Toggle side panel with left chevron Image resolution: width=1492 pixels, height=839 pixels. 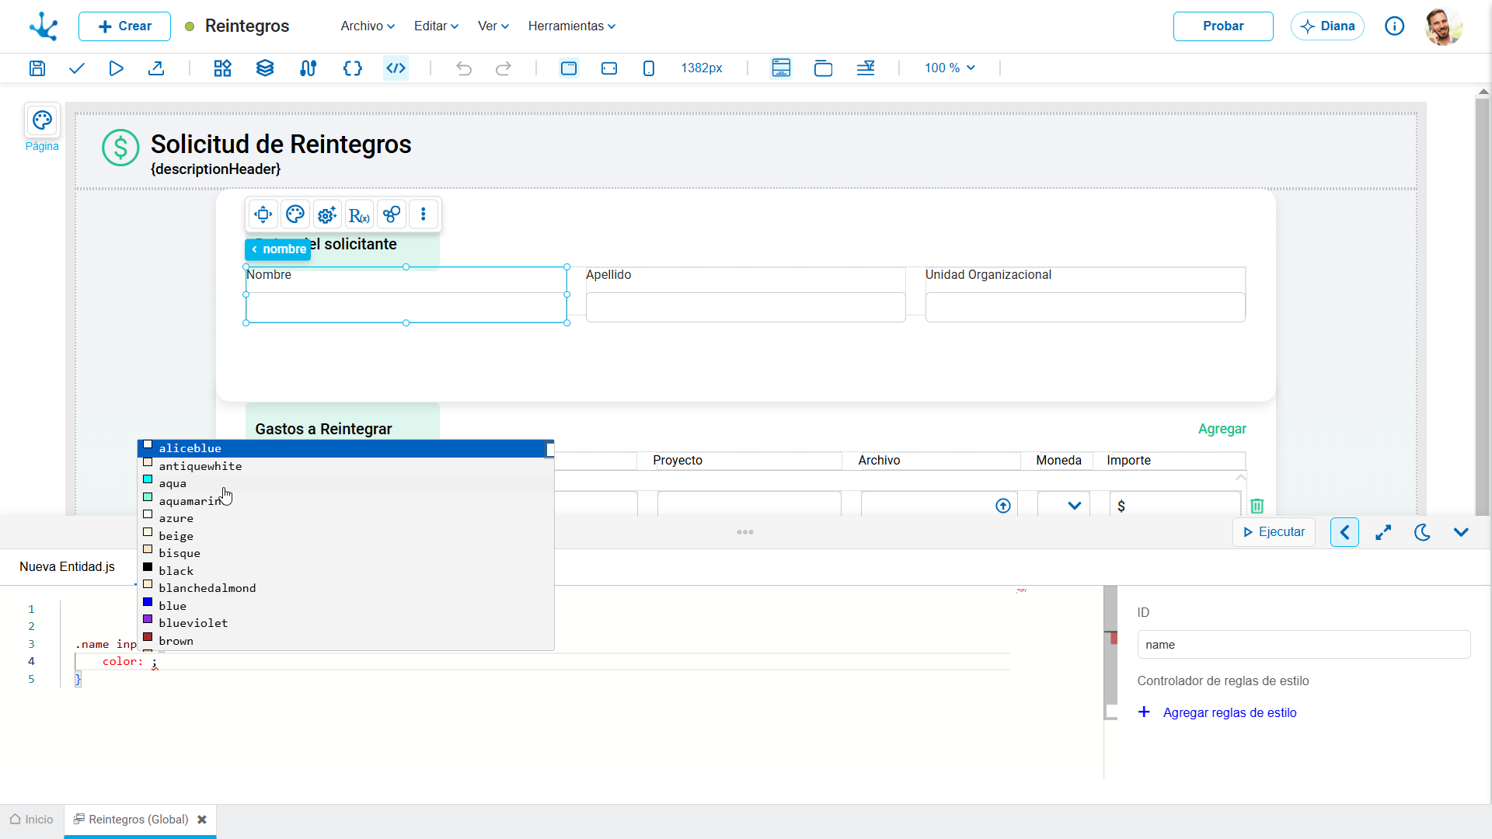(x=1344, y=532)
